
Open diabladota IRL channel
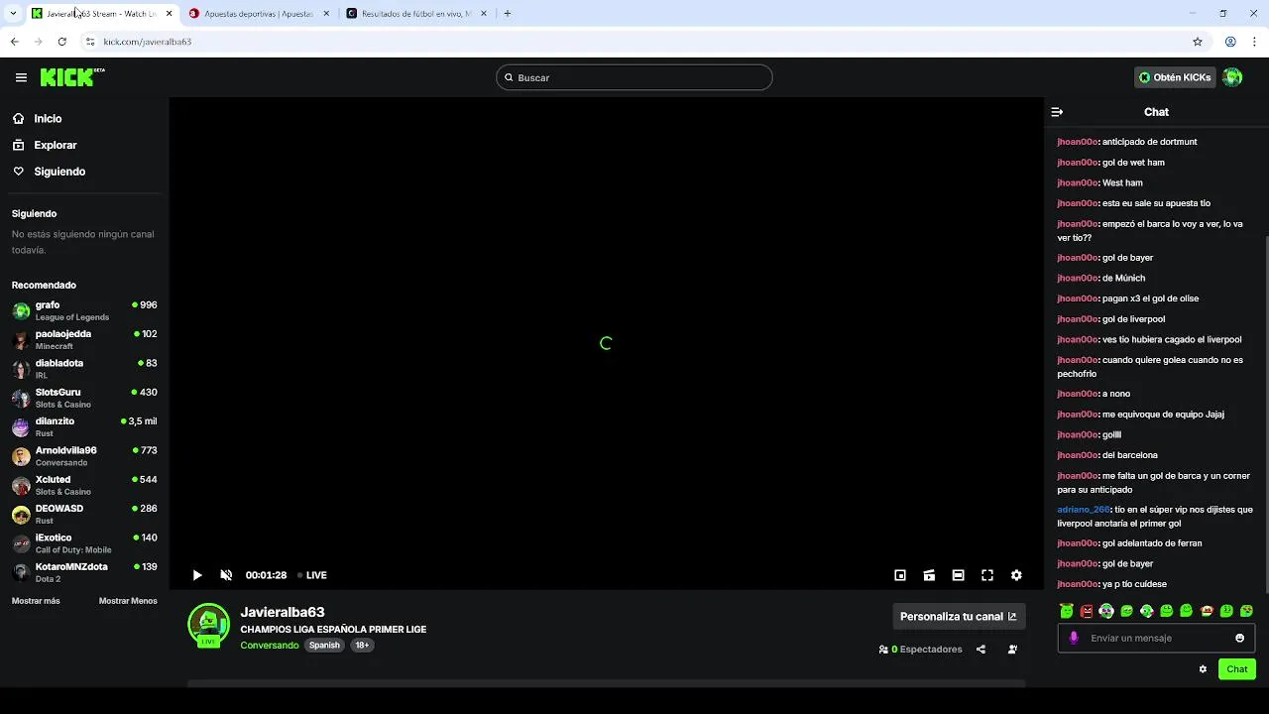pyautogui.click(x=84, y=369)
